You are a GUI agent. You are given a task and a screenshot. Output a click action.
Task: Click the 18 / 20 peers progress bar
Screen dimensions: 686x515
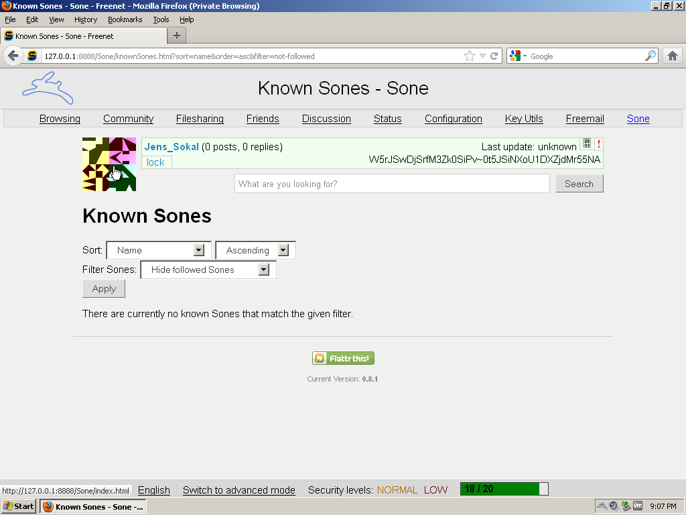504,489
